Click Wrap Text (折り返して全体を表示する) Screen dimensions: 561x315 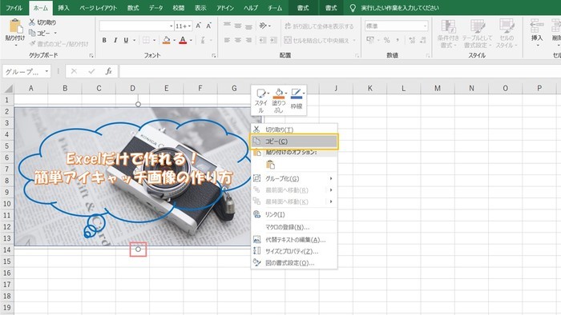319,26
